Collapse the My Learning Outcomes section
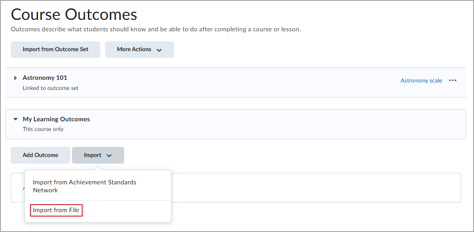The image size is (474, 232). click(15, 119)
